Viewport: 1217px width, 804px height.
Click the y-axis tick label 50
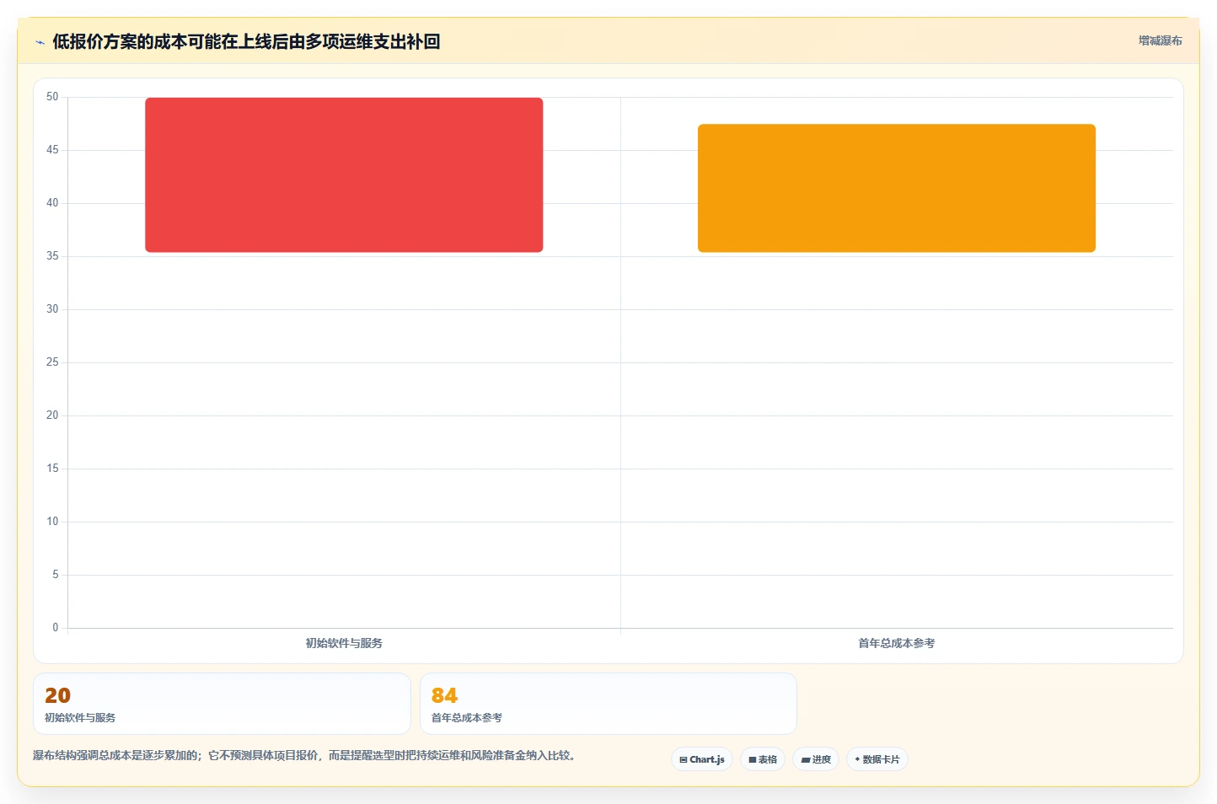52,97
